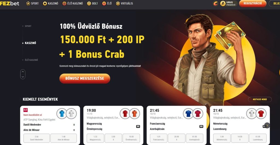Click the FEZbet logo
The width and height of the screenshot is (280, 145).
click(10, 3)
